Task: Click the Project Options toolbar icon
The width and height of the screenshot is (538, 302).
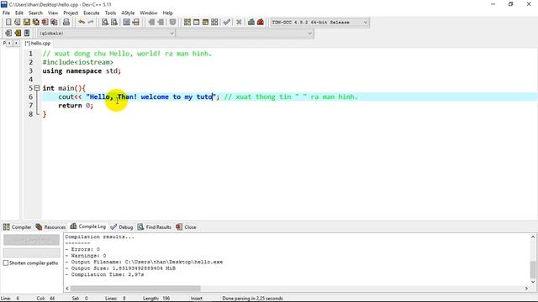Action: (x=172, y=23)
